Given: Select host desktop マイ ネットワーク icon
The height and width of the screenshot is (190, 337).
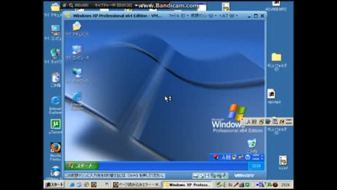Looking at the screenshot, I should pos(53,56).
